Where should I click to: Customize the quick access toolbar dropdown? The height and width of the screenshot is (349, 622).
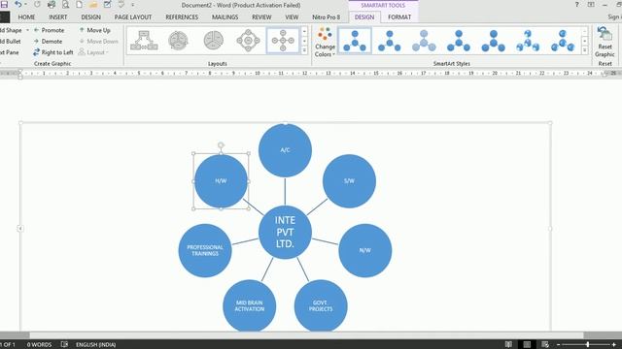(x=133, y=5)
